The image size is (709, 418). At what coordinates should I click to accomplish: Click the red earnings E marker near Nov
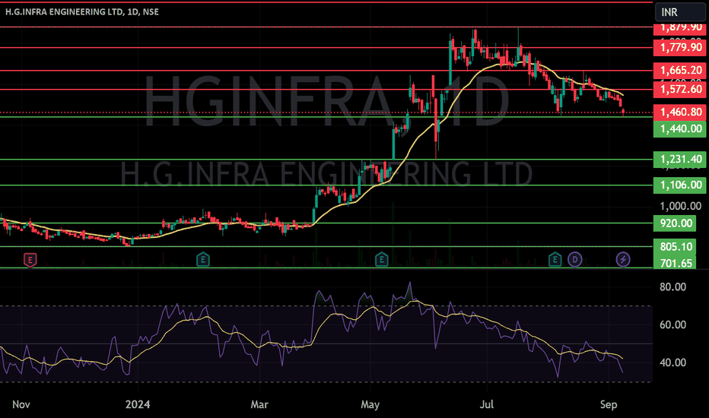click(30, 260)
